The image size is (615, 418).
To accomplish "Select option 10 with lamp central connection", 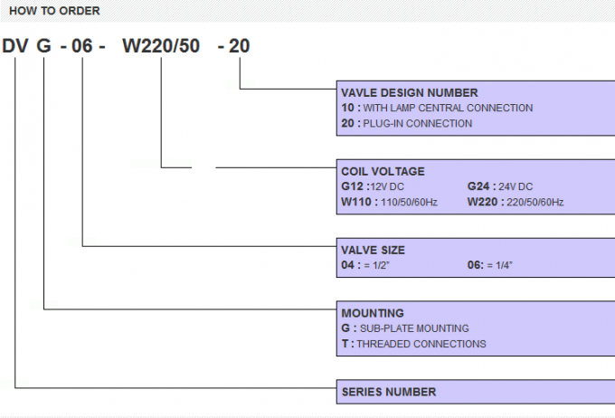I will pyautogui.click(x=436, y=108).
